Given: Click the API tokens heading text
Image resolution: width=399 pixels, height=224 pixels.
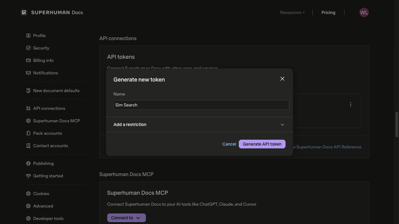Looking at the screenshot, I should (x=121, y=57).
